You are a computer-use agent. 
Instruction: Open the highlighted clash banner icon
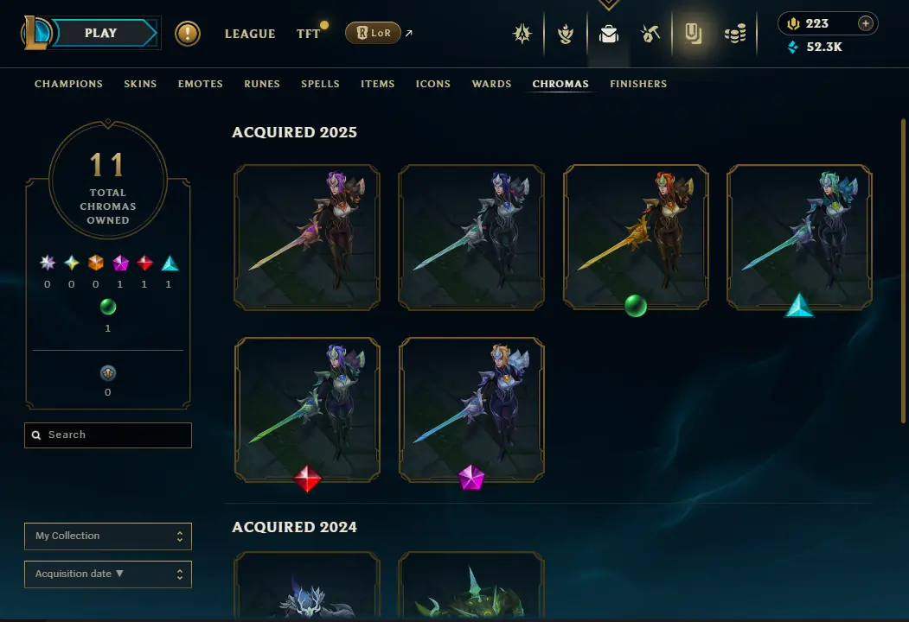coord(693,35)
